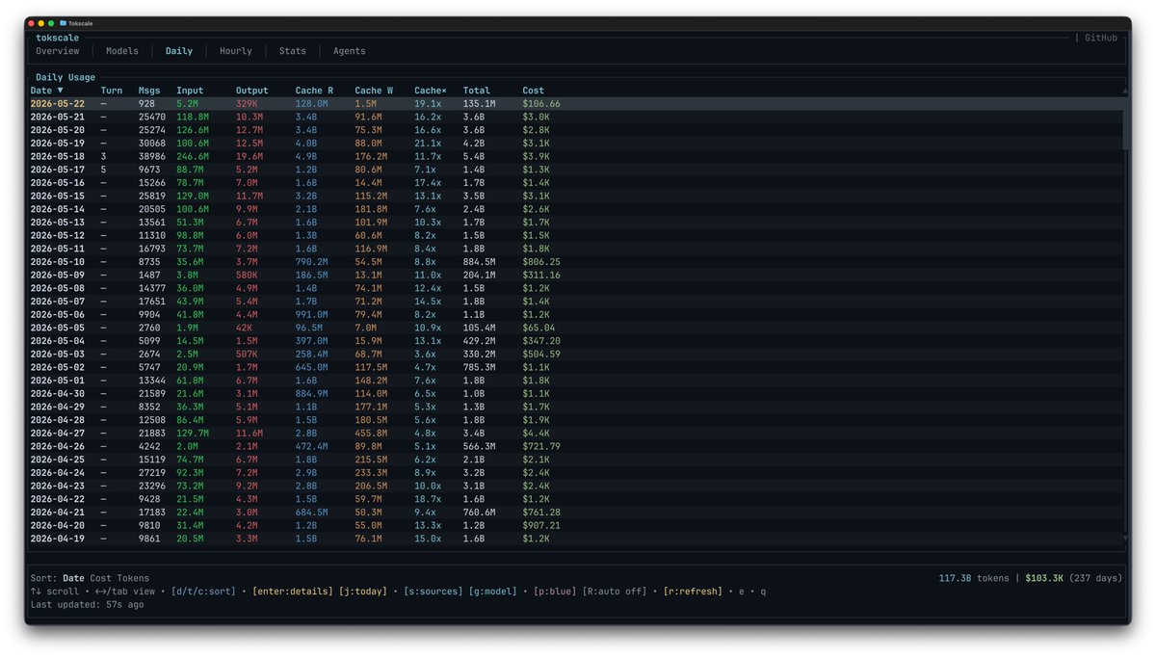Click the Input column header

click(191, 91)
